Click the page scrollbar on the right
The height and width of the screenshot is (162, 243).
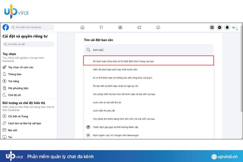click(x=241, y=81)
